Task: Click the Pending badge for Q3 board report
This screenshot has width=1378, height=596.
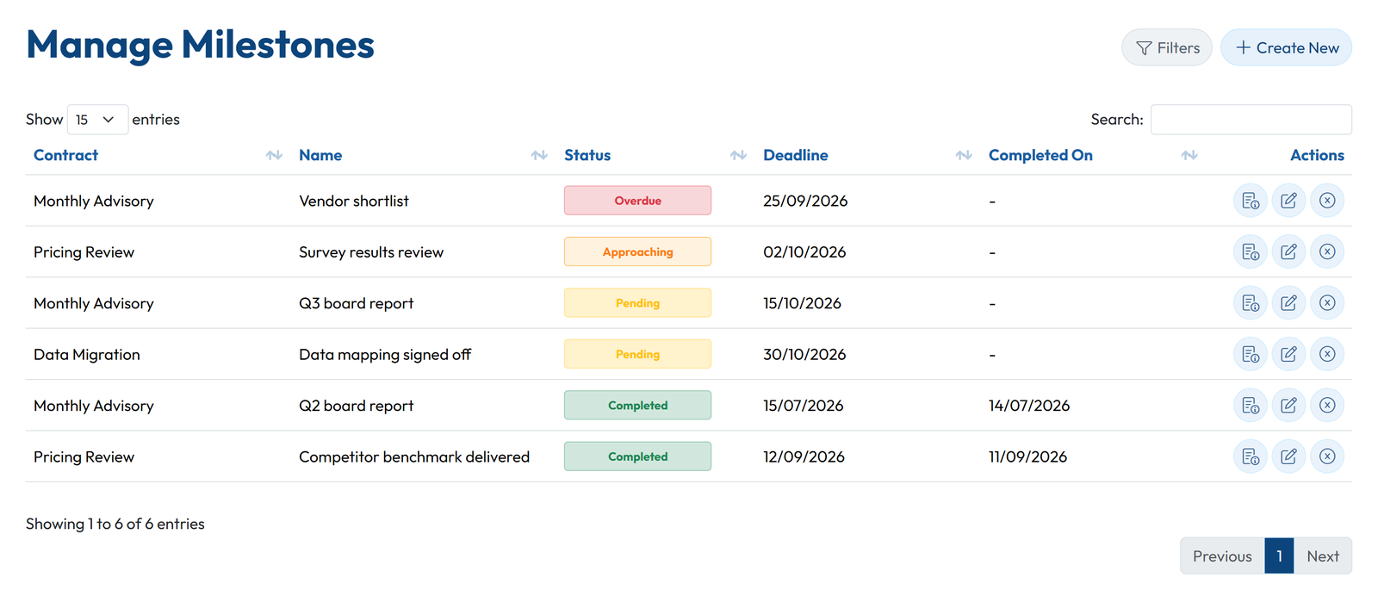Action: 637,303
